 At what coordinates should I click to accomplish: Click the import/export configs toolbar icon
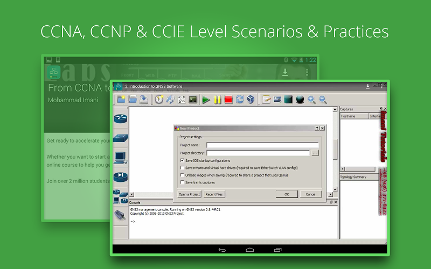pyautogui.click(x=170, y=99)
